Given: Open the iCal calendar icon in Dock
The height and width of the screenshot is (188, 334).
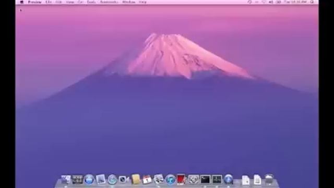Looking at the screenshot, I should [147, 180].
